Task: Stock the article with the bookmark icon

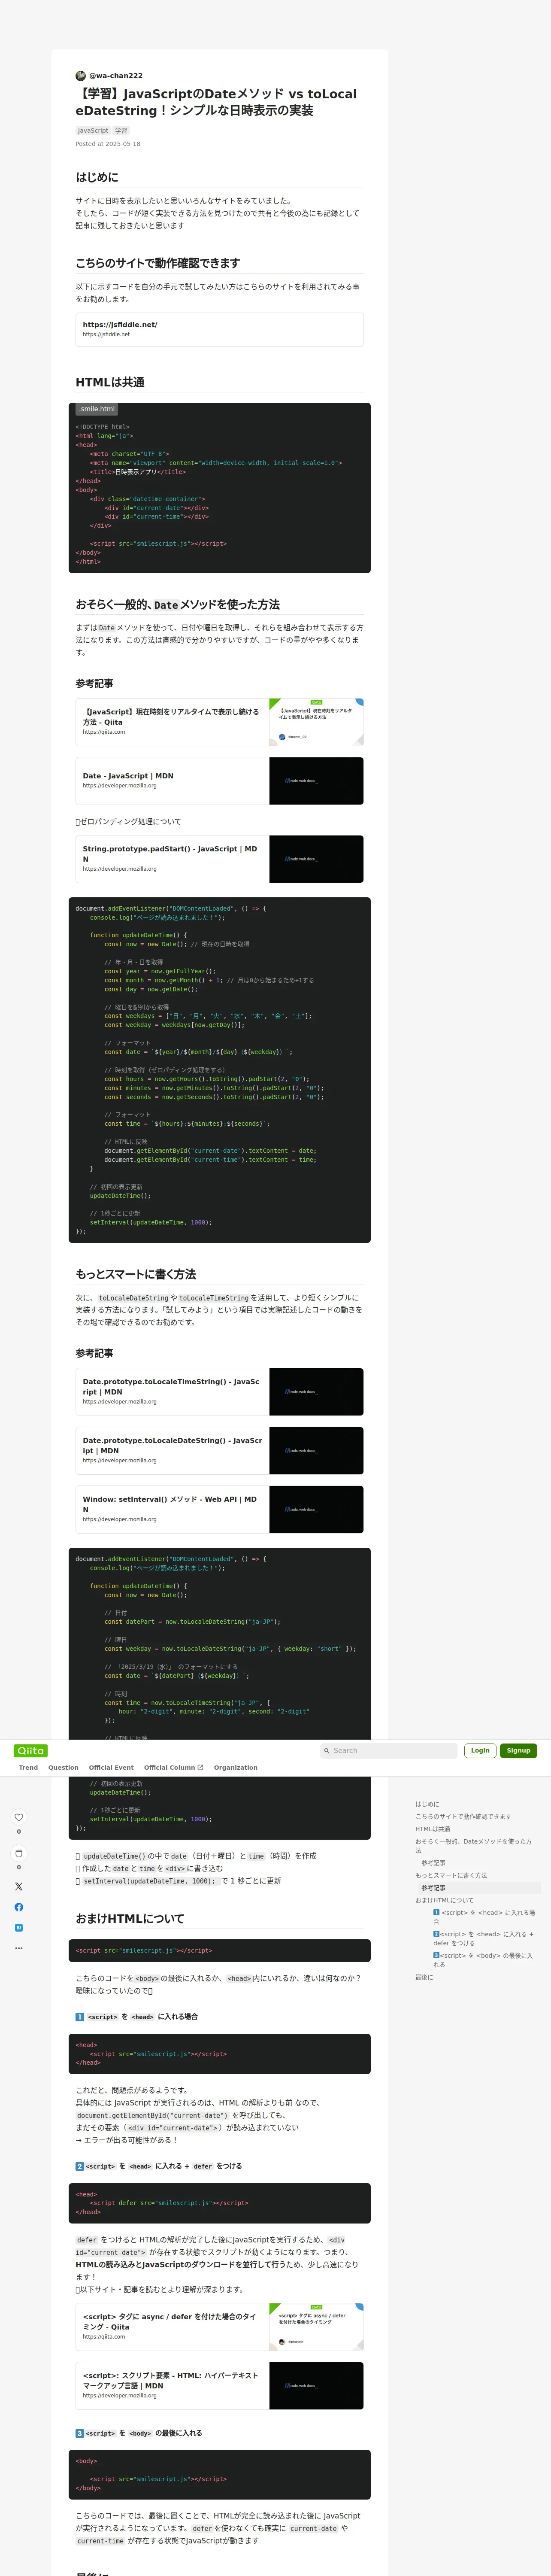Action: click(x=18, y=1853)
